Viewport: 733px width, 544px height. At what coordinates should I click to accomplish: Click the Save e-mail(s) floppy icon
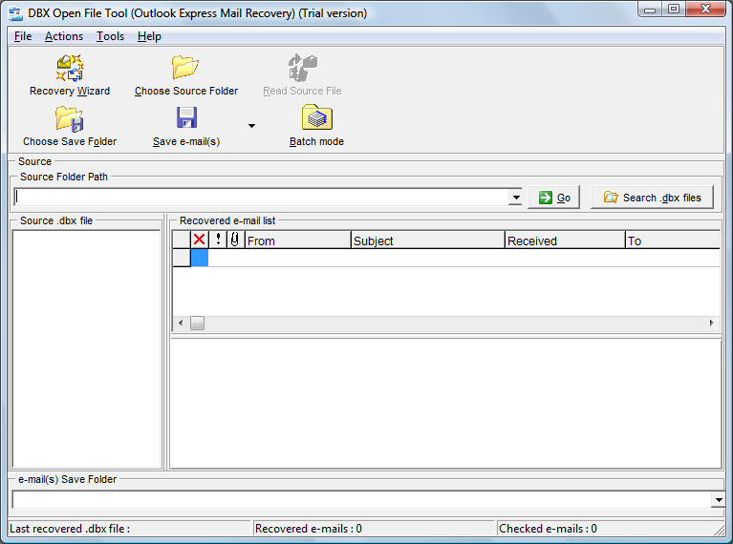pos(186,117)
